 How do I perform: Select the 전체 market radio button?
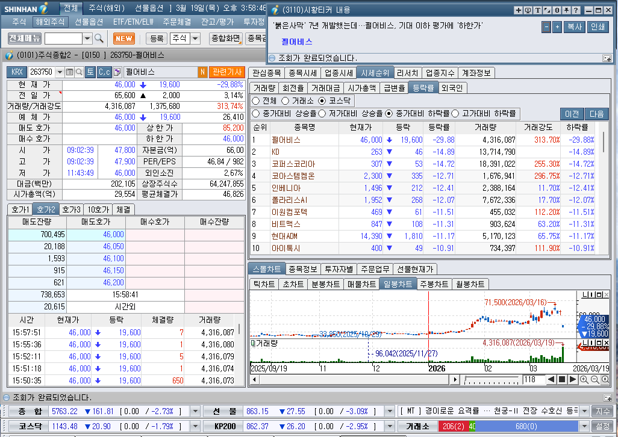(256, 101)
